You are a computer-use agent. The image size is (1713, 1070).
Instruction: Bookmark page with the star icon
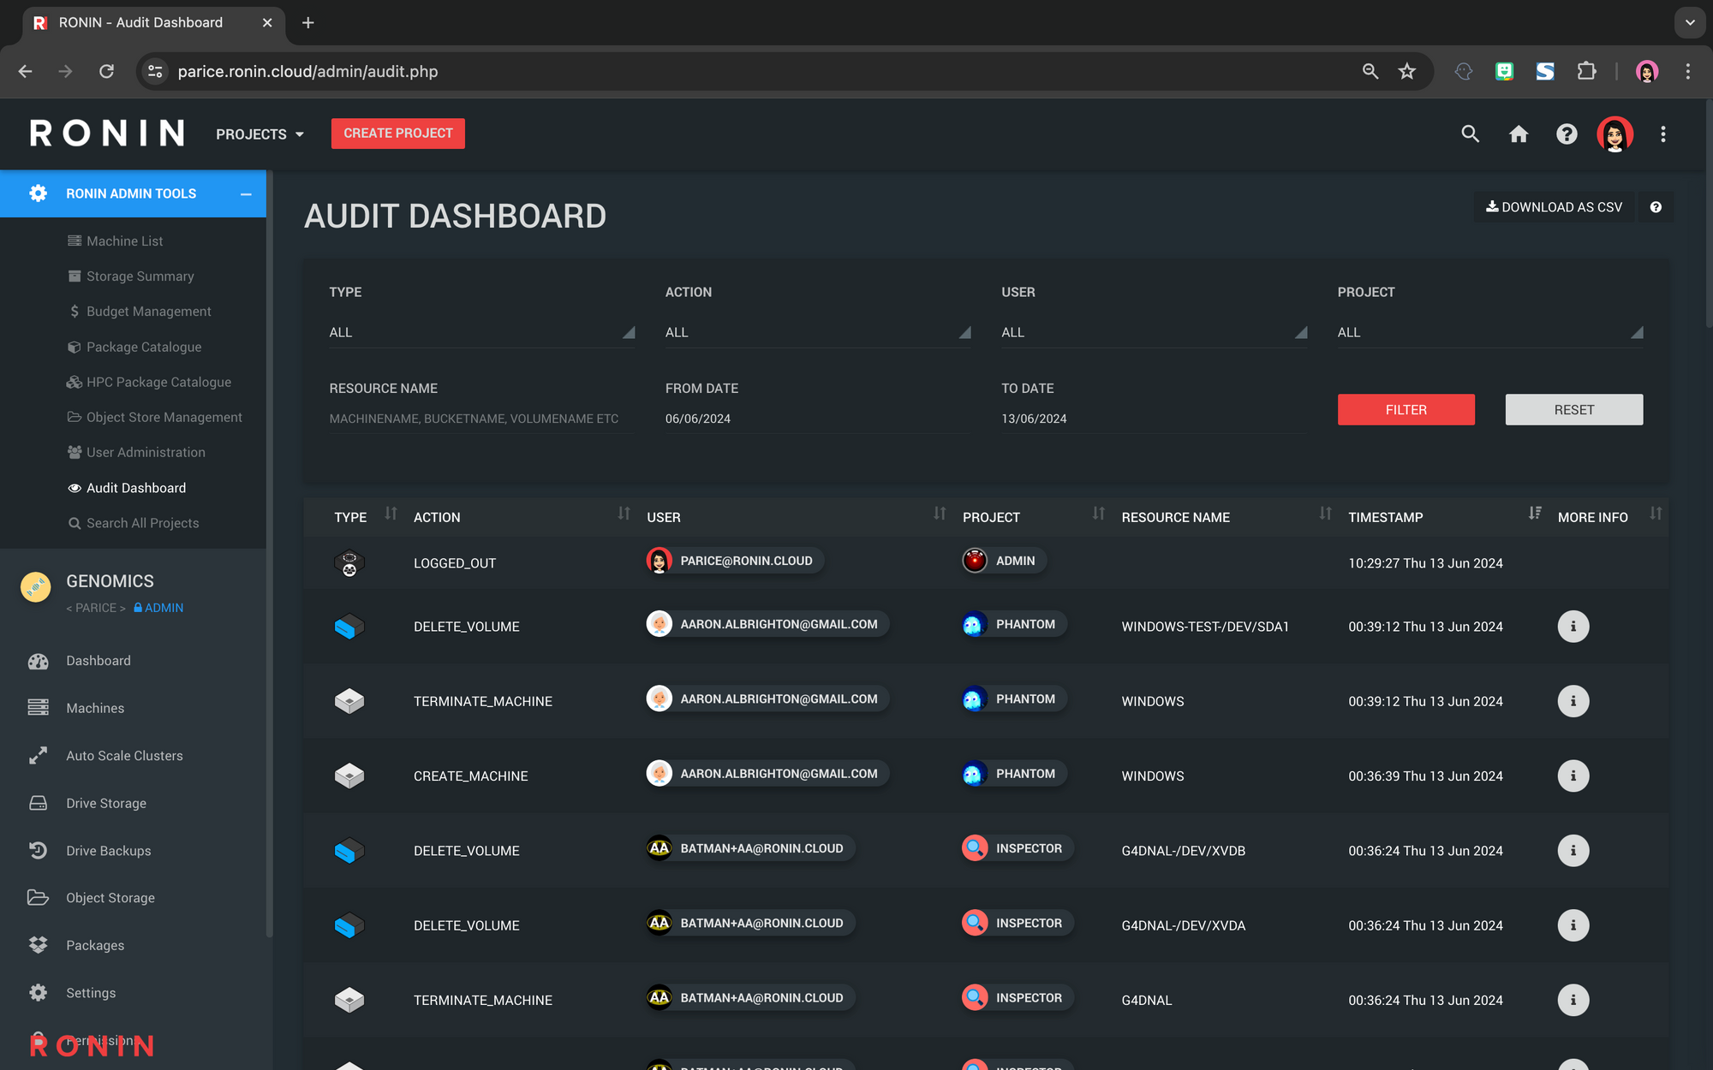tap(1406, 72)
